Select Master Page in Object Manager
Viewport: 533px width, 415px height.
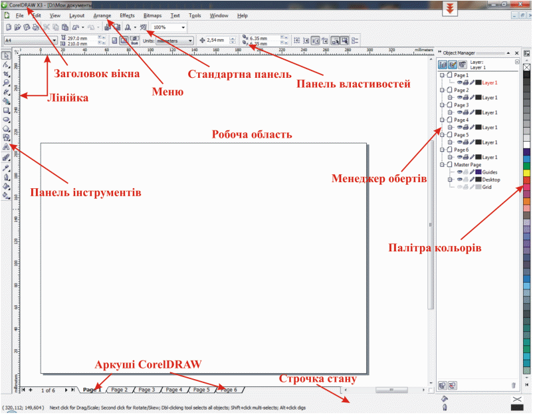466,164
